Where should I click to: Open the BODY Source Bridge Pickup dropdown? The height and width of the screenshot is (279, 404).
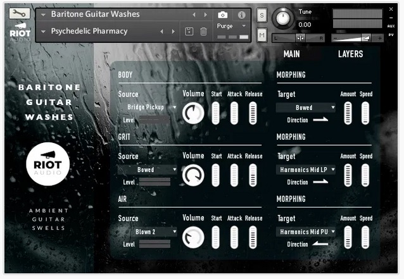pyautogui.click(x=148, y=107)
